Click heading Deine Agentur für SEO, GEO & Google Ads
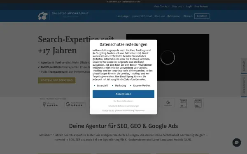The image size is (247, 154). pyautogui.click(x=123, y=126)
